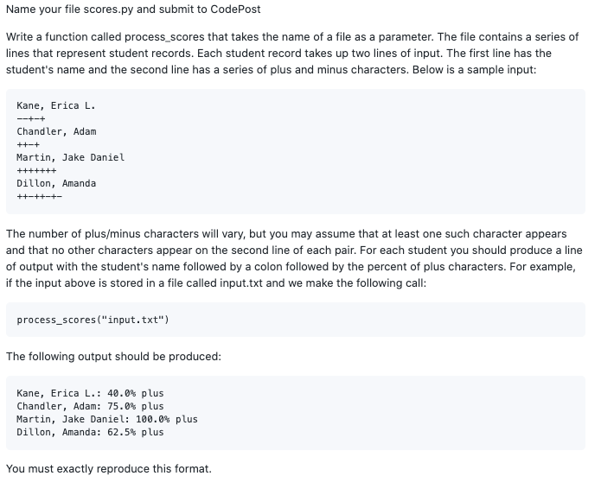Image resolution: width=601 pixels, height=495 pixels.
Task: Click 'Dillon, Amanda' in the sample input block
Action: tap(56, 184)
